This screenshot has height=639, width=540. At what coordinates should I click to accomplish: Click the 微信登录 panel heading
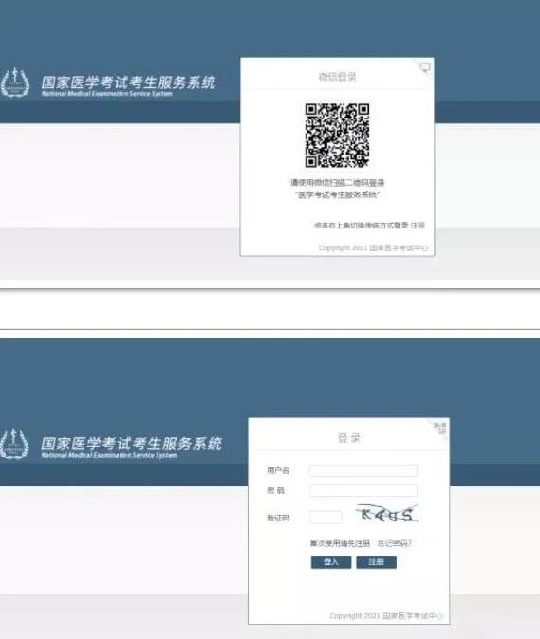point(337,77)
